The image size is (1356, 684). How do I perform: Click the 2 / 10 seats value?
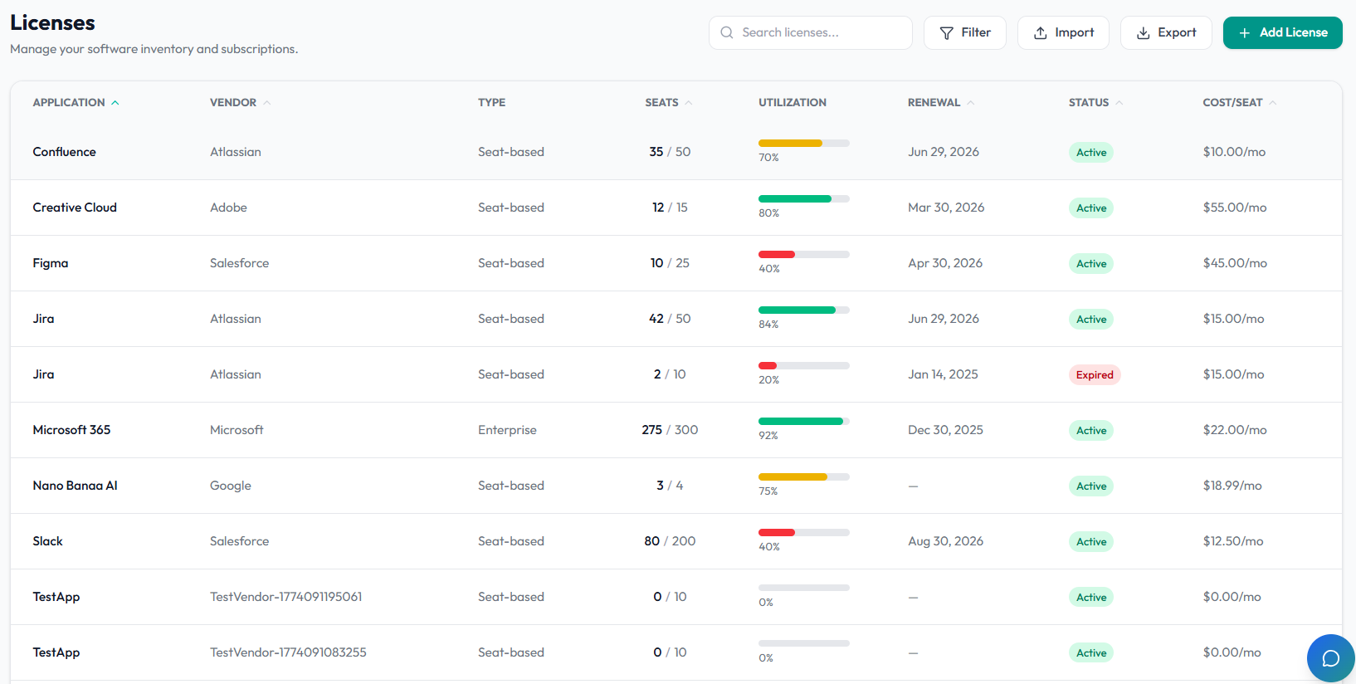[670, 374]
